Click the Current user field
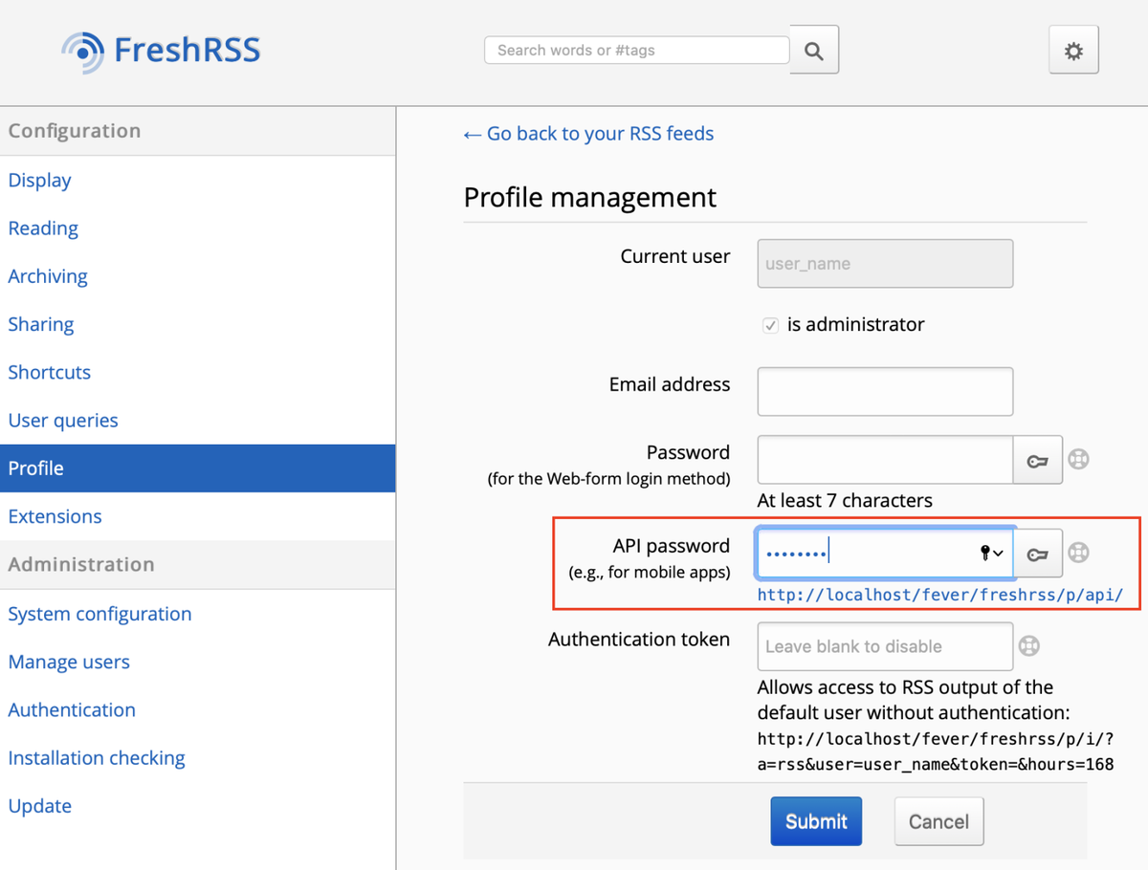This screenshot has height=870, width=1148. pos(885,263)
